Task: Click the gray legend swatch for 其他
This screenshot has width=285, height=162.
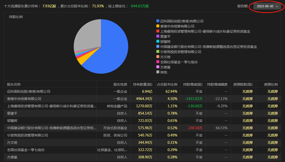Action: tap(158, 72)
